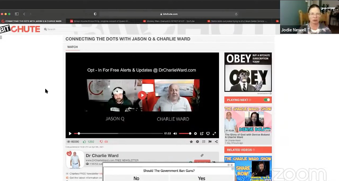This screenshot has height=181, width=339.
Task: Open the Denise Boland playing next thumbnail
Action: [248, 119]
